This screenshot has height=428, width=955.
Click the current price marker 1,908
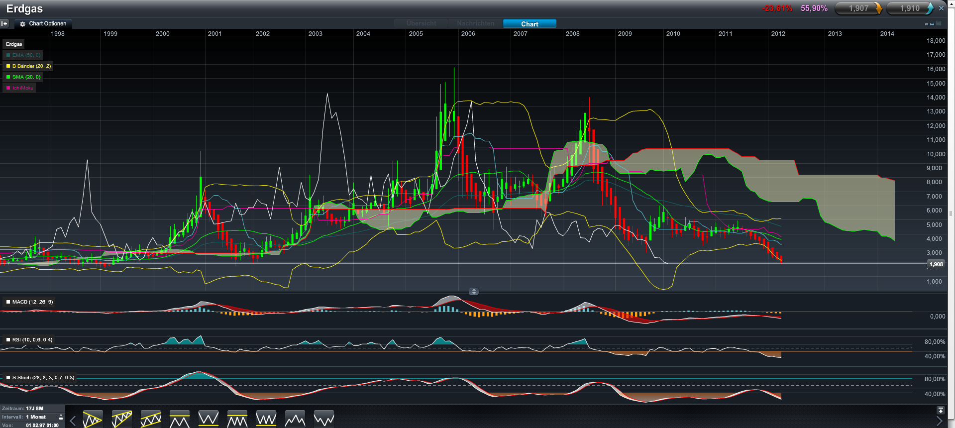(936, 265)
